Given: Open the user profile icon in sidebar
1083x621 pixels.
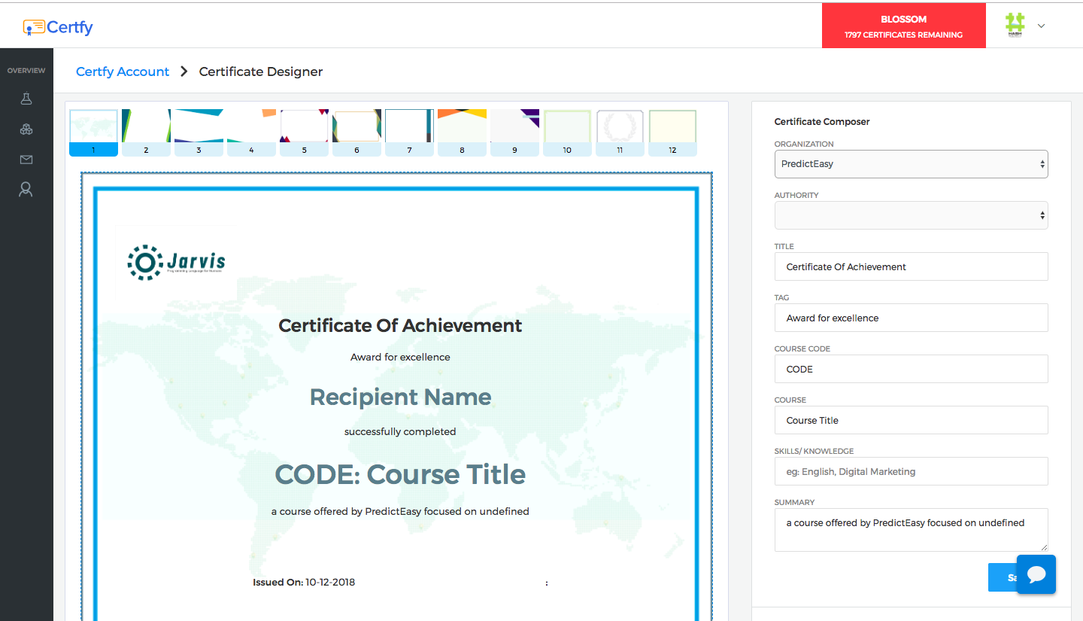Looking at the screenshot, I should point(26,190).
